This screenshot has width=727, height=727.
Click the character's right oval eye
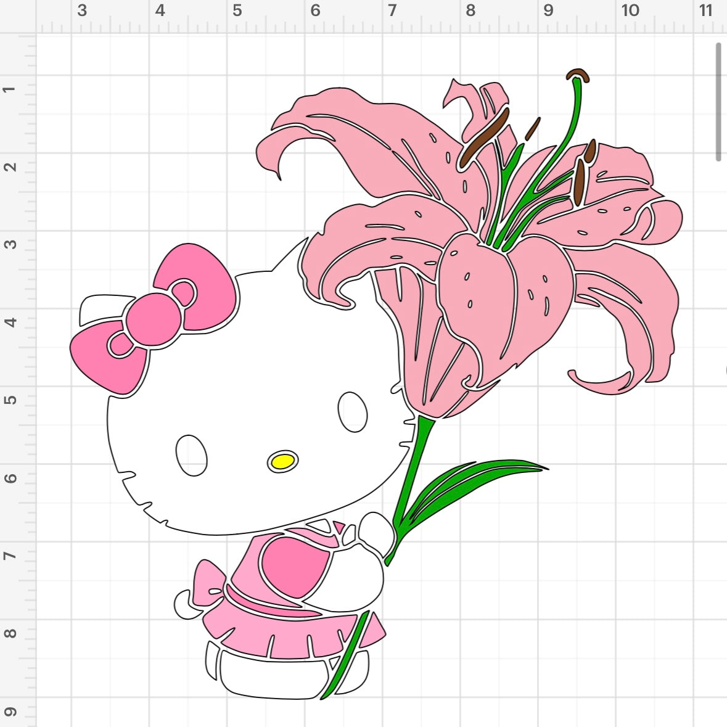[x=352, y=412]
